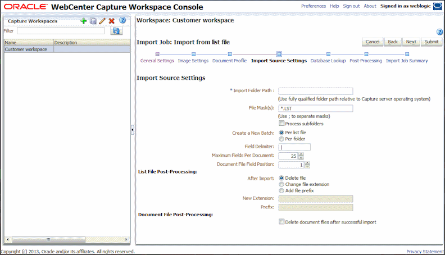Click the disabled Prefix field
This screenshot has height=255, width=445.
[316, 207]
